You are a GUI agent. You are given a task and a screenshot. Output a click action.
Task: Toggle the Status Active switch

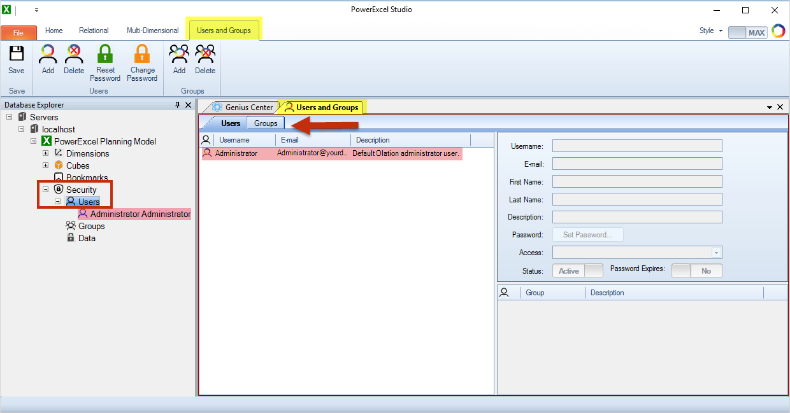tap(577, 270)
